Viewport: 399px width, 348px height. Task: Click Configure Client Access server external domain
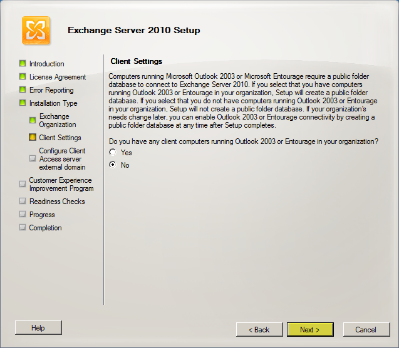point(63,159)
